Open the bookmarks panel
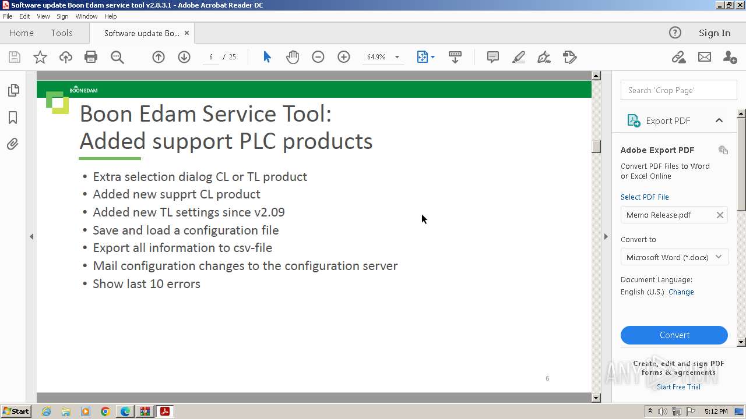This screenshot has width=746, height=419. click(x=13, y=118)
